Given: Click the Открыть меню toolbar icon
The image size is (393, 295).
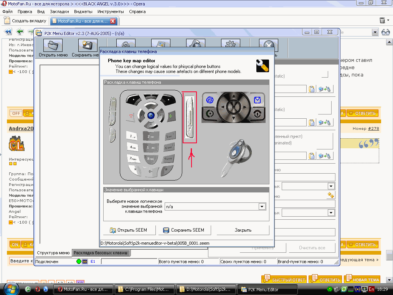Looking at the screenshot, I should (53, 48).
